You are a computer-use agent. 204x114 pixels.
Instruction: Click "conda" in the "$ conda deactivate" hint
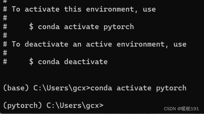click(x=49, y=62)
